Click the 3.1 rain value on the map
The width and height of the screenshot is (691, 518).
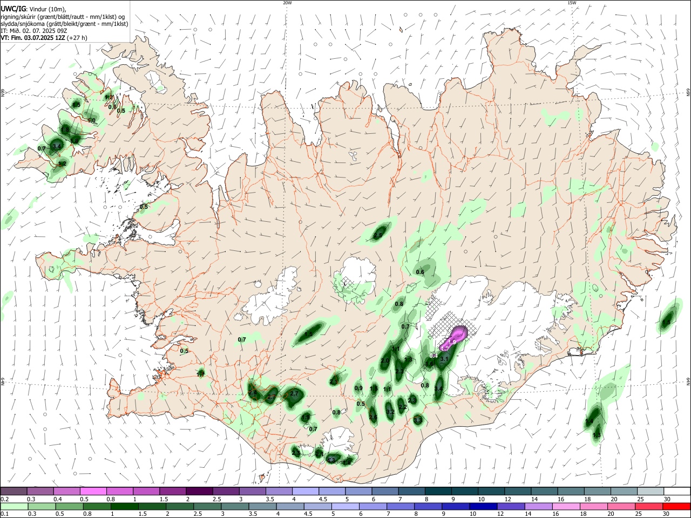point(445,359)
